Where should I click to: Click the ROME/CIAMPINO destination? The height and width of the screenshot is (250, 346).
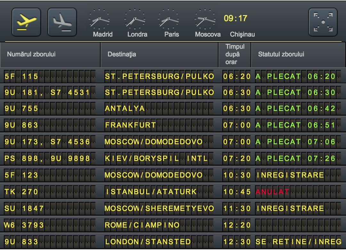(142, 225)
